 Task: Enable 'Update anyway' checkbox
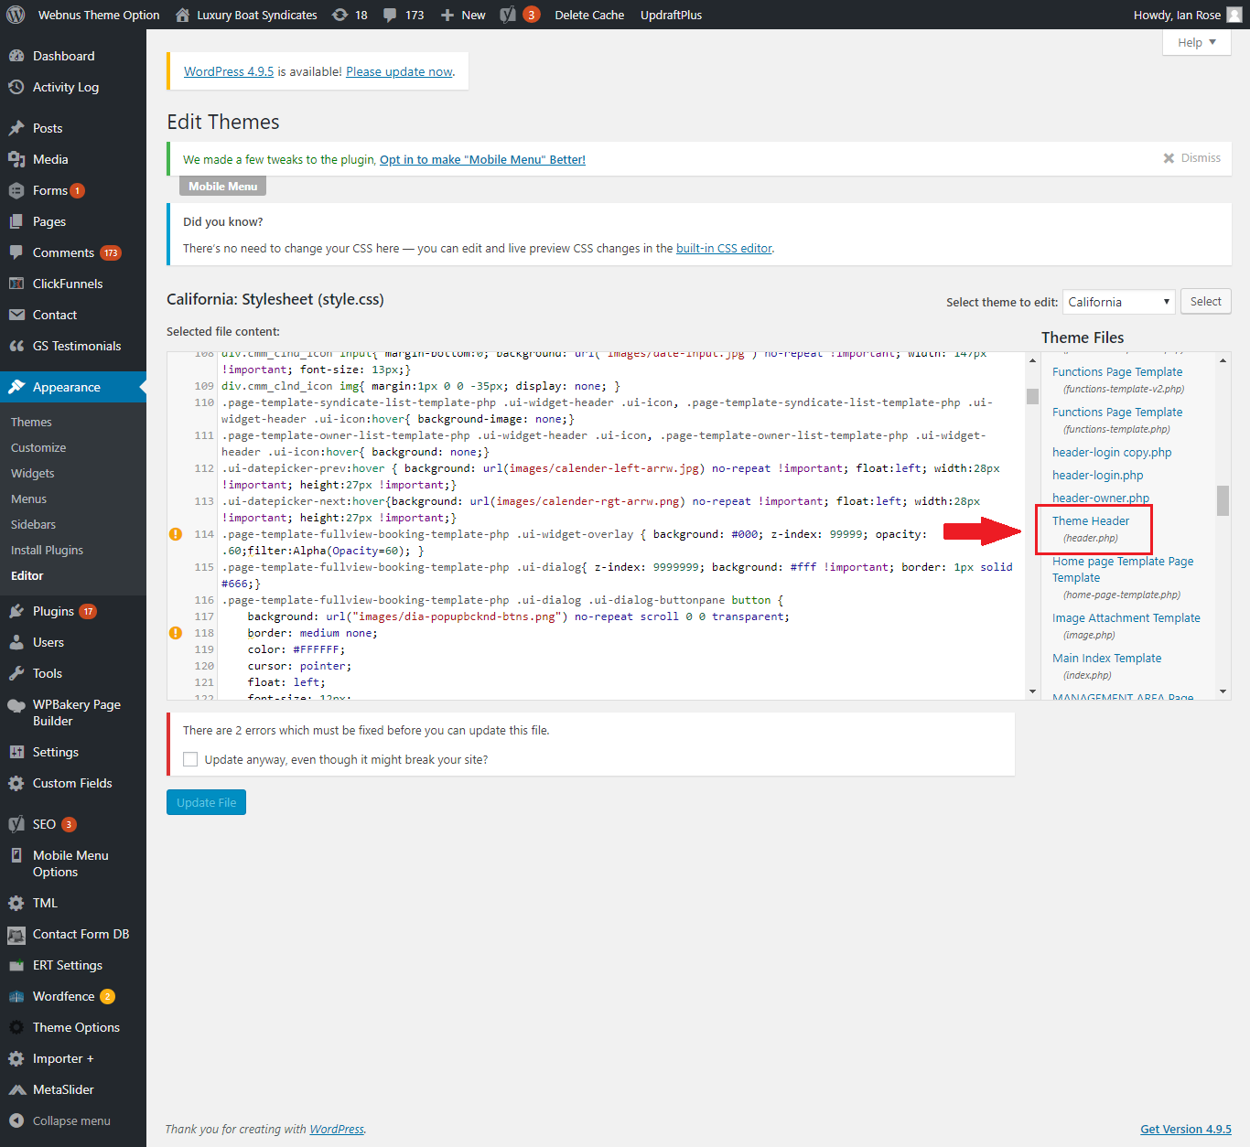190,759
